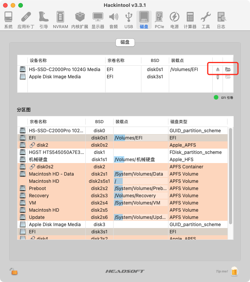Image resolution: width=250 pixels, height=282 pixels.
Task: Select the Macintosh HD - Data row
Action: (x=123, y=174)
